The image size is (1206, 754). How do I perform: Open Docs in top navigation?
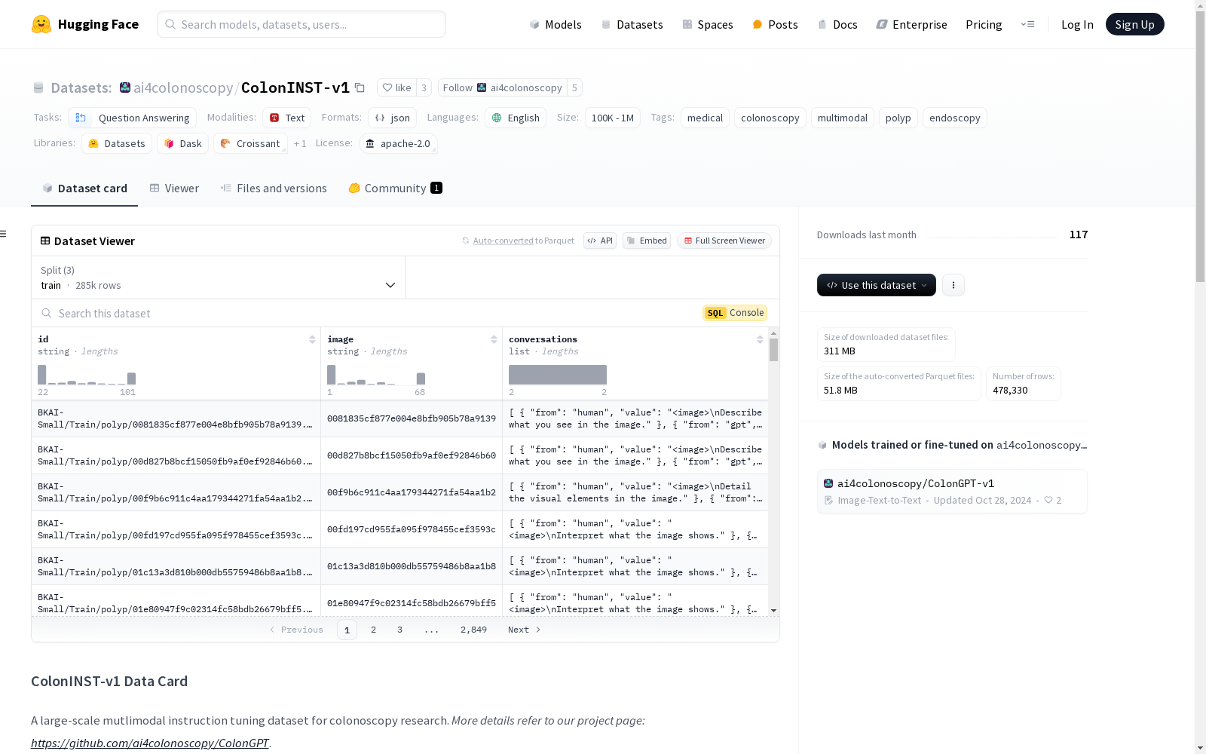[837, 24]
